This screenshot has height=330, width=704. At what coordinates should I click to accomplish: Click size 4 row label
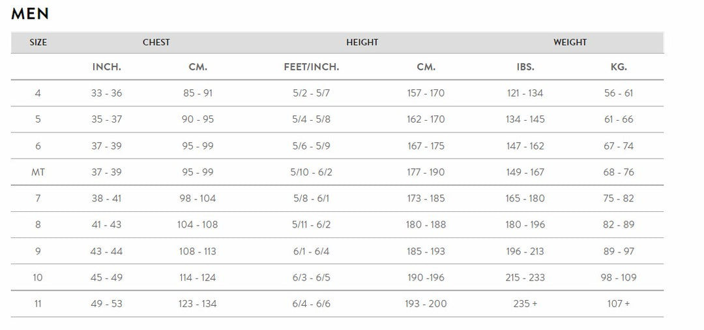coord(38,93)
